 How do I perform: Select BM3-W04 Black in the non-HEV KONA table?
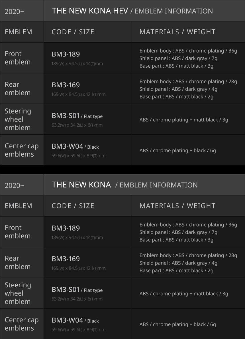(x=75, y=321)
